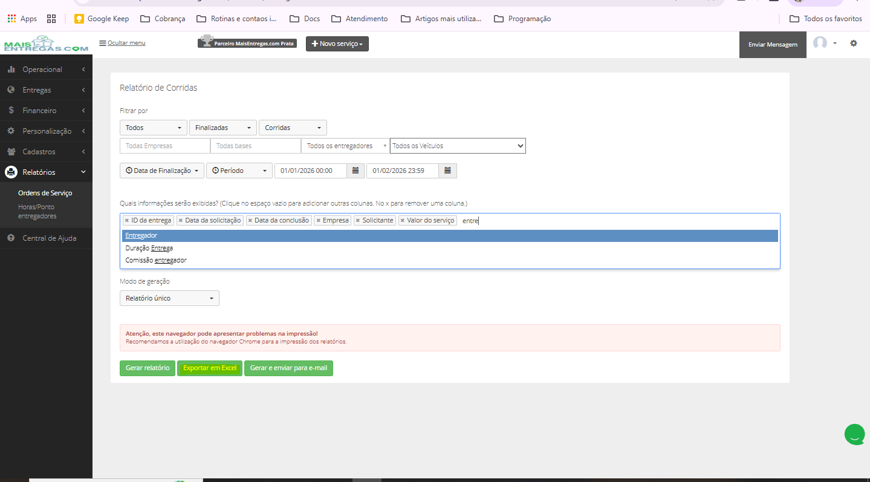This screenshot has width=870, height=482.
Task: Open the 'Todos os Veículos' select box
Action: [x=458, y=146]
